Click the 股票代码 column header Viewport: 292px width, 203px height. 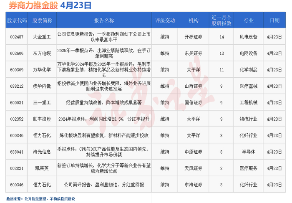click(17, 20)
